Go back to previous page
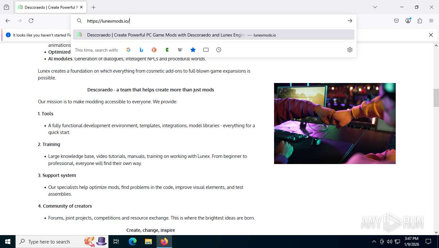 coord(8,21)
